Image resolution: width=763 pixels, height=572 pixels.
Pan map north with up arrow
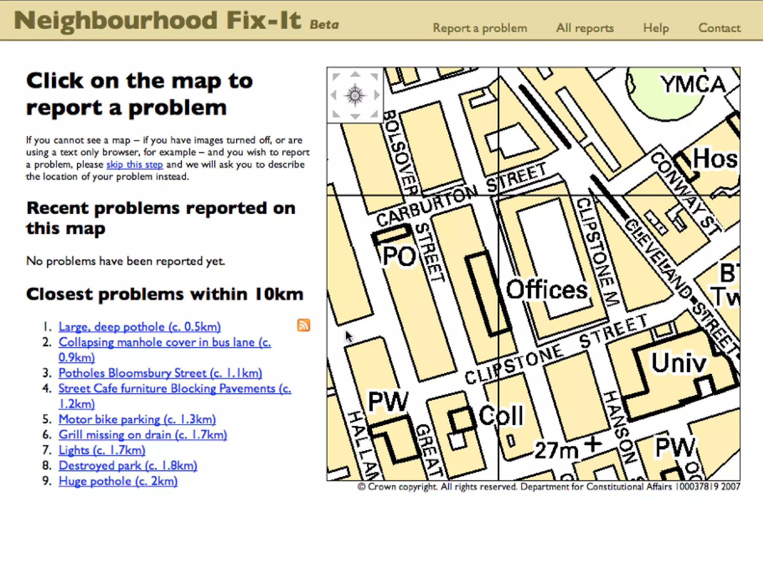[355, 74]
